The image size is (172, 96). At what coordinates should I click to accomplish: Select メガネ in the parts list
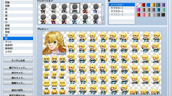18,52
